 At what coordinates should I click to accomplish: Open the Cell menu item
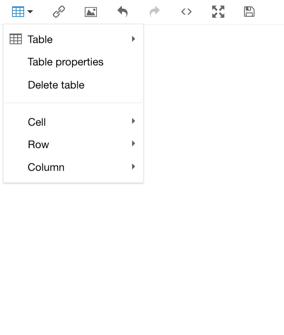tap(73, 122)
